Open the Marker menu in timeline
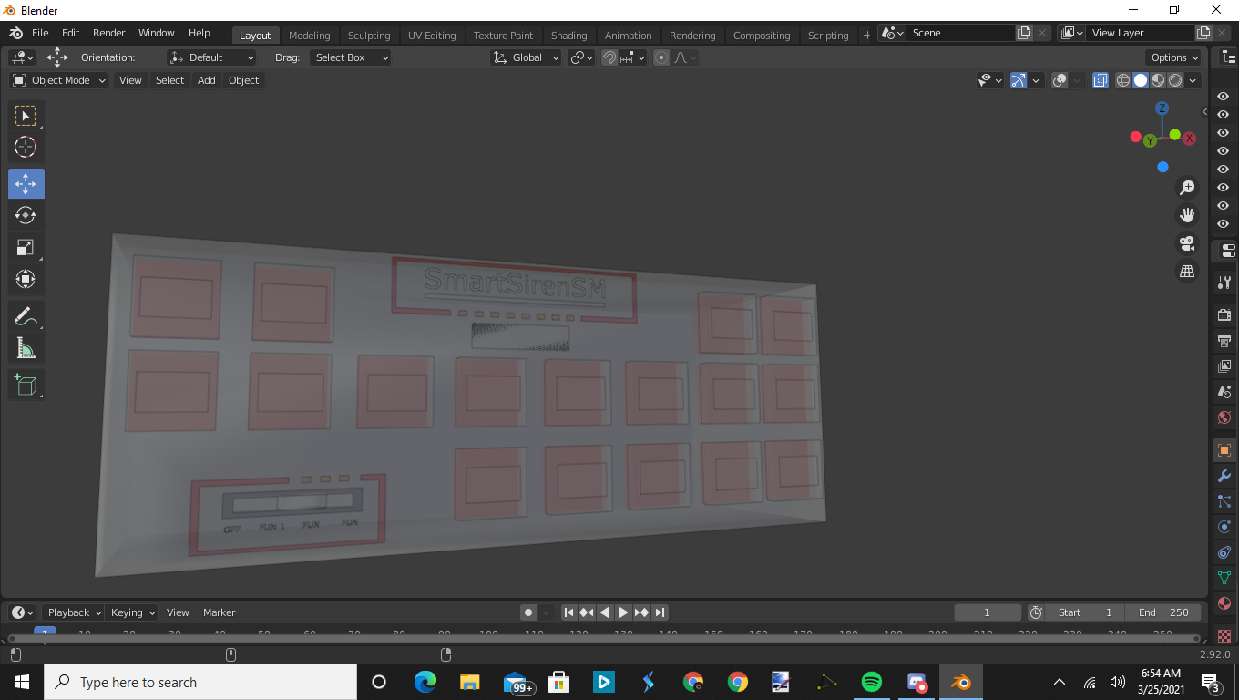This screenshot has width=1239, height=700. [x=219, y=612]
